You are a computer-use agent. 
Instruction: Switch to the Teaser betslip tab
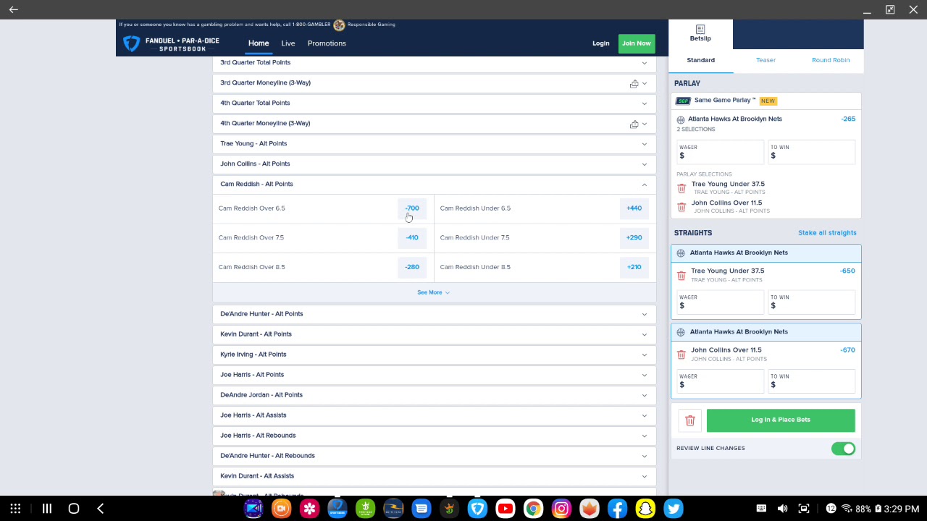coord(765,60)
